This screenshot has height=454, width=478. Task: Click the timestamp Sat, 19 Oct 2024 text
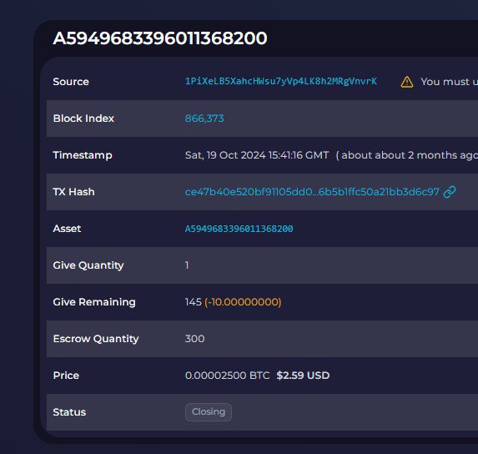pos(257,155)
